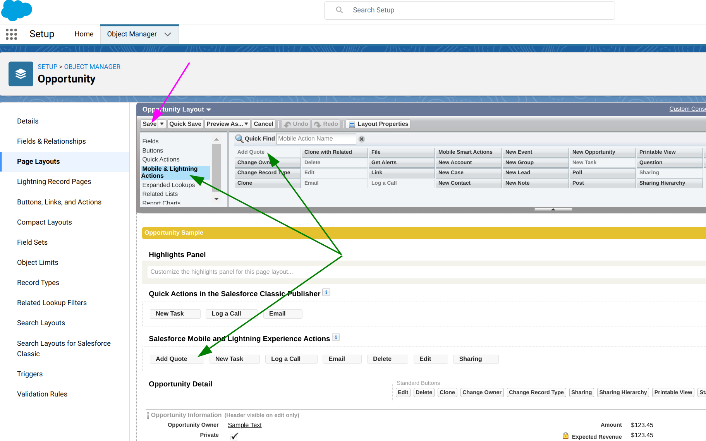Expand the Object Manager tab chevron
Viewport: 706px width, 441px height.
pos(168,34)
